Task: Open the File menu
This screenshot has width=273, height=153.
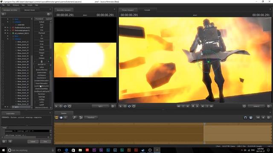Action: [x=3, y=5]
